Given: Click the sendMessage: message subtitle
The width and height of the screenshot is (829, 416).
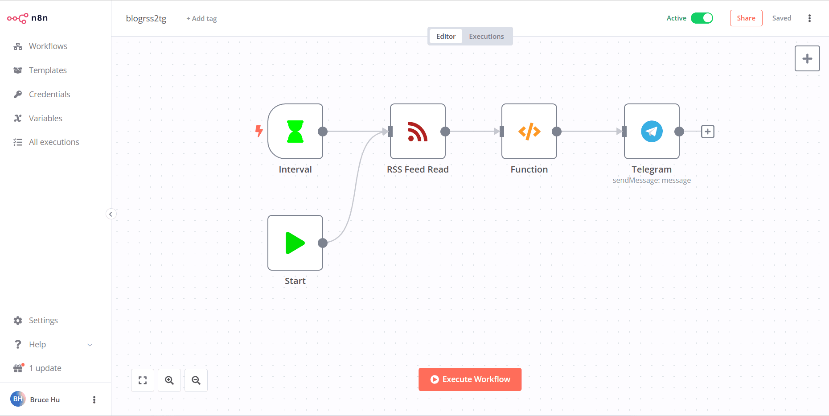Looking at the screenshot, I should pos(652,180).
